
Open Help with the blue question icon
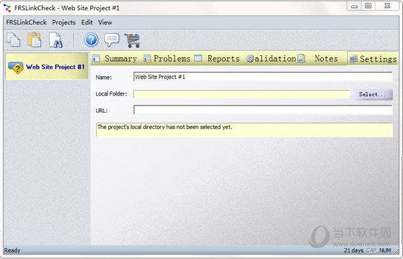coord(91,40)
